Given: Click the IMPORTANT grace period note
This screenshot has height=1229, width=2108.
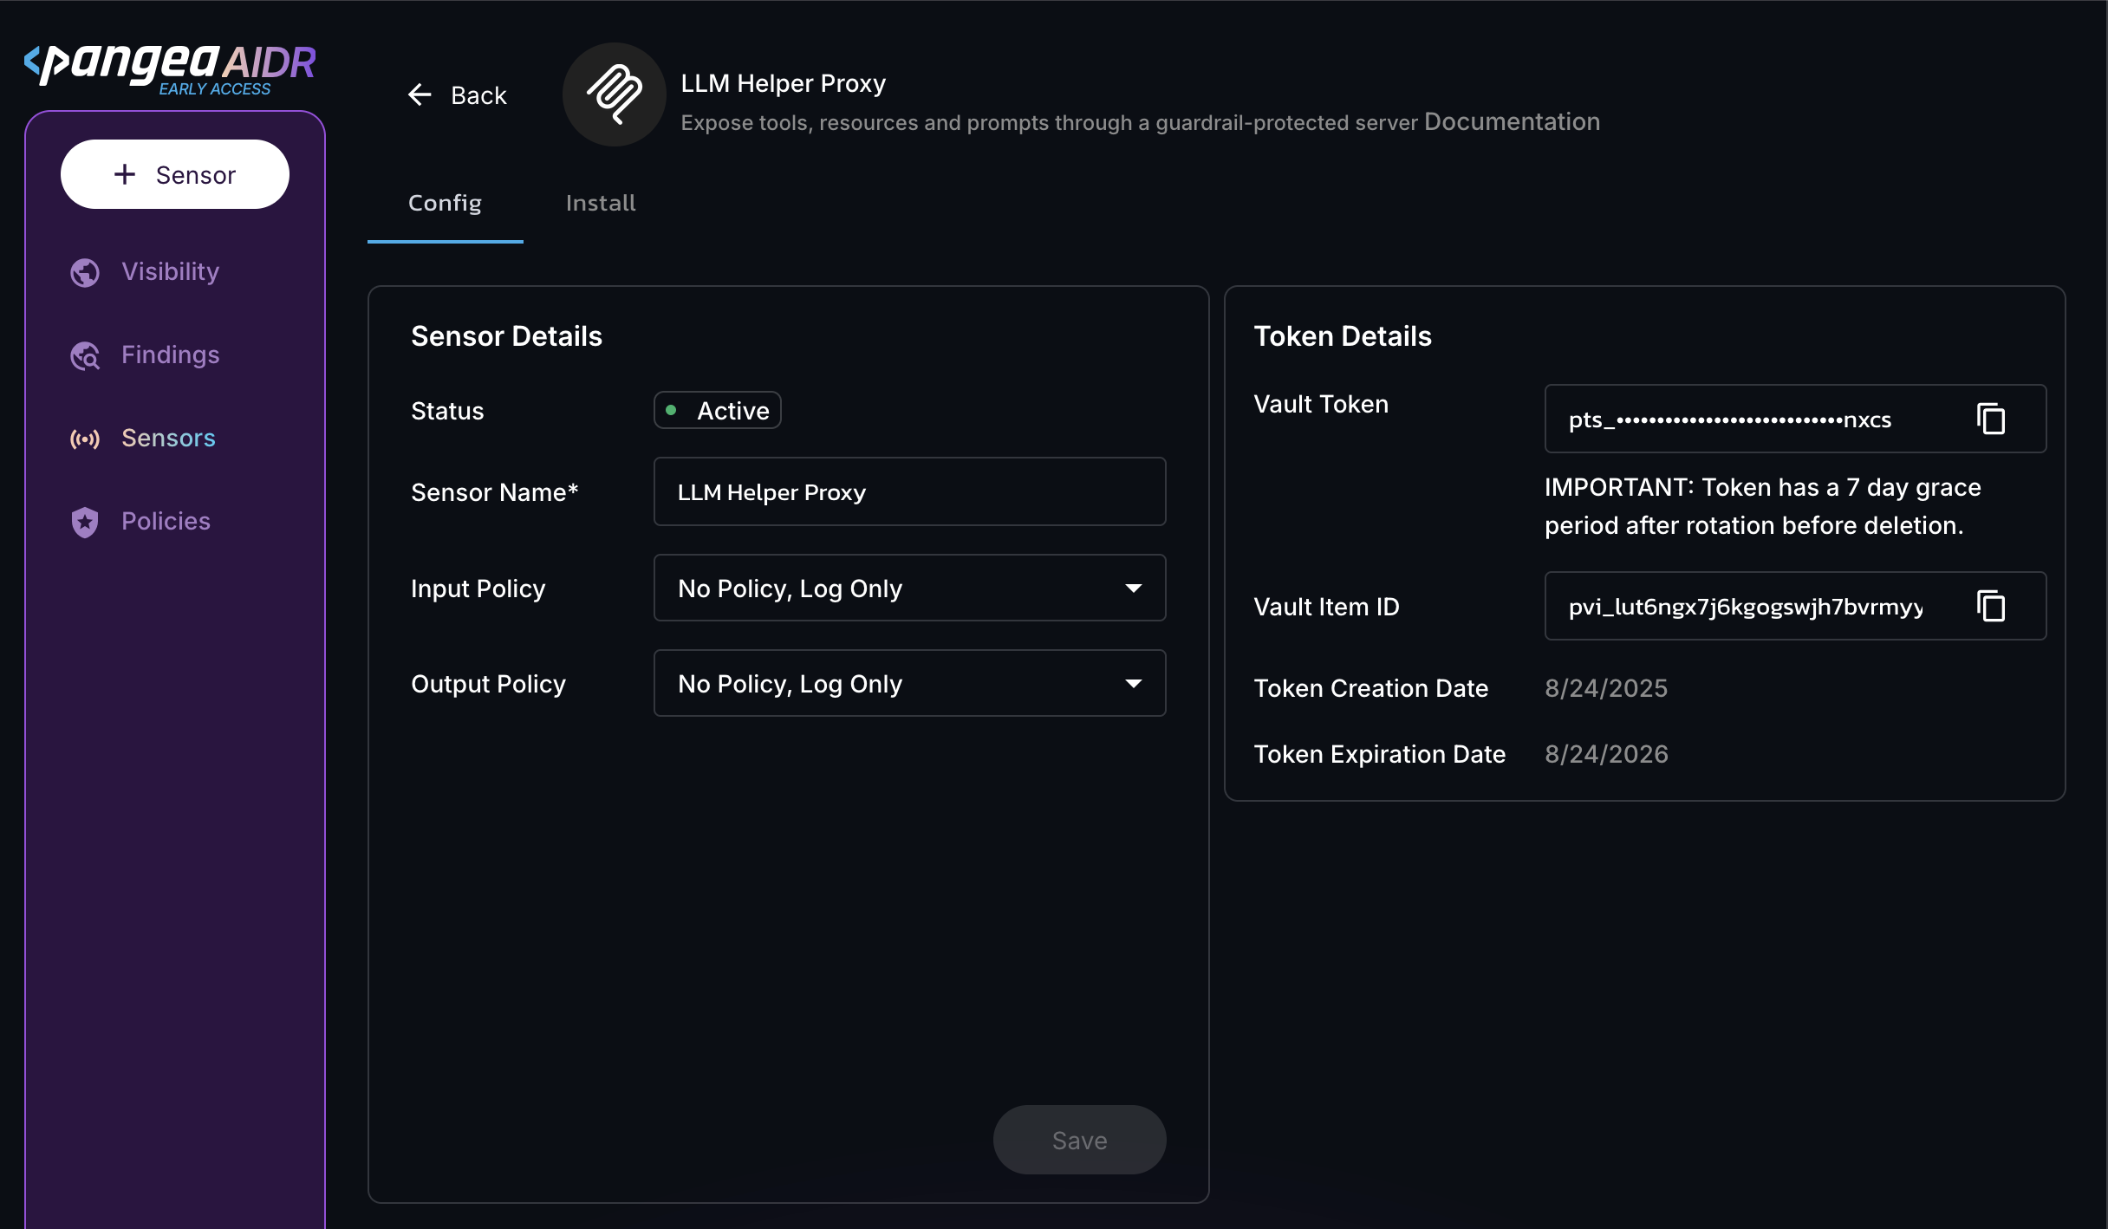Looking at the screenshot, I should coord(1763,506).
